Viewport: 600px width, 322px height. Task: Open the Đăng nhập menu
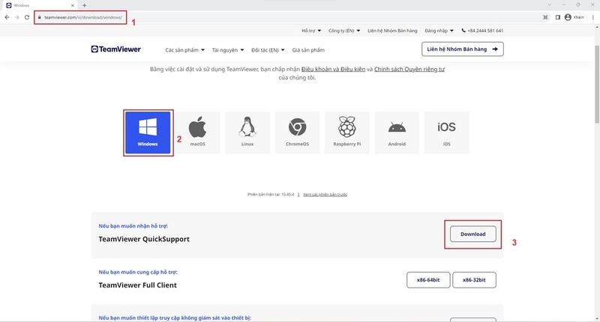click(x=439, y=31)
